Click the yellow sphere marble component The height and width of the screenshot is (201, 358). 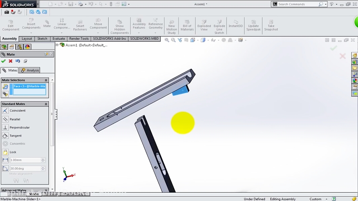183,123
